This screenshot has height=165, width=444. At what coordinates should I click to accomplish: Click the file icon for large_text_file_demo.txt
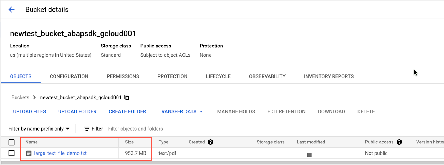tap(29, 153)
